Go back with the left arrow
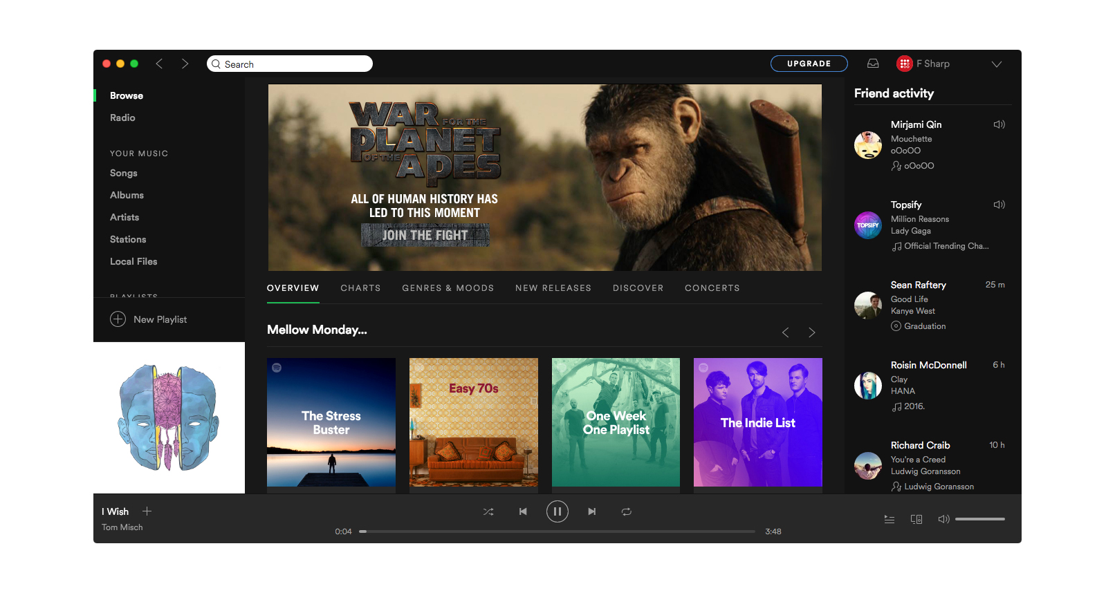Viewport: 1115px width, 593px height. 159,64
